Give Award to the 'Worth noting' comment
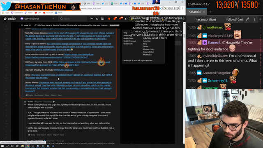 click(41, 135)
